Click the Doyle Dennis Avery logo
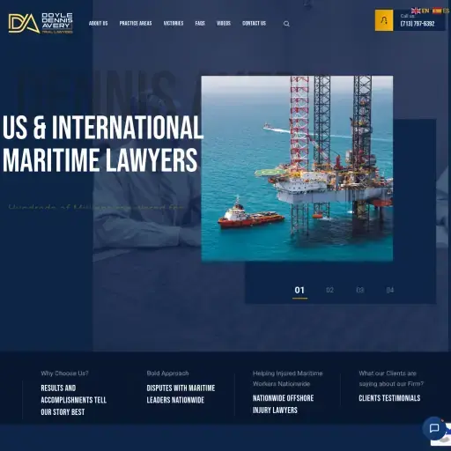The width and height of the screenshot is (451, 451). (x=41, y=23)
